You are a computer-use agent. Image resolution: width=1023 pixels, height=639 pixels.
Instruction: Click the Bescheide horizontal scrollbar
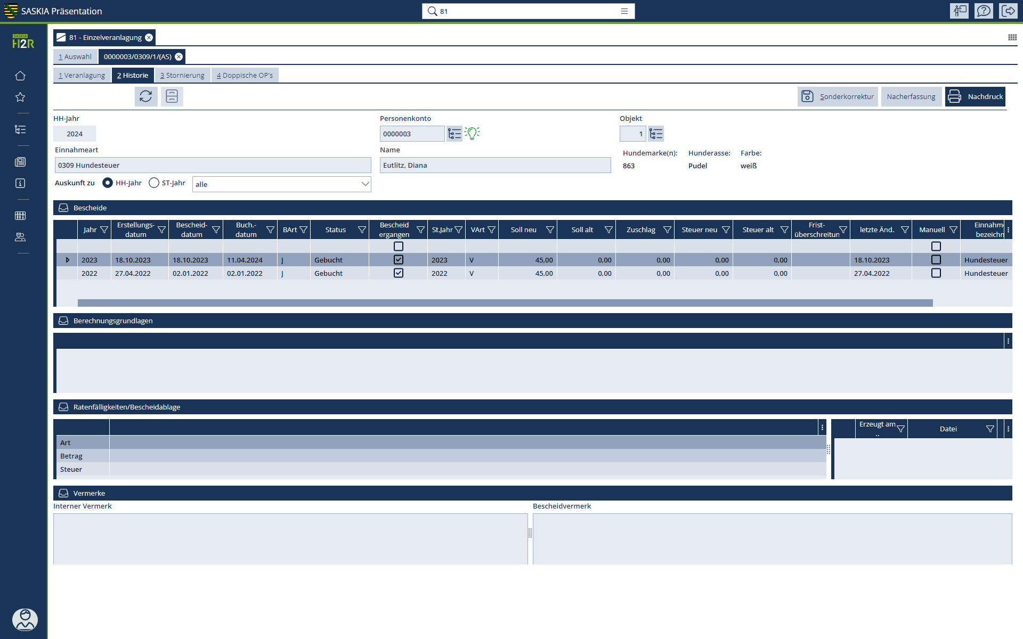point(505,303)
